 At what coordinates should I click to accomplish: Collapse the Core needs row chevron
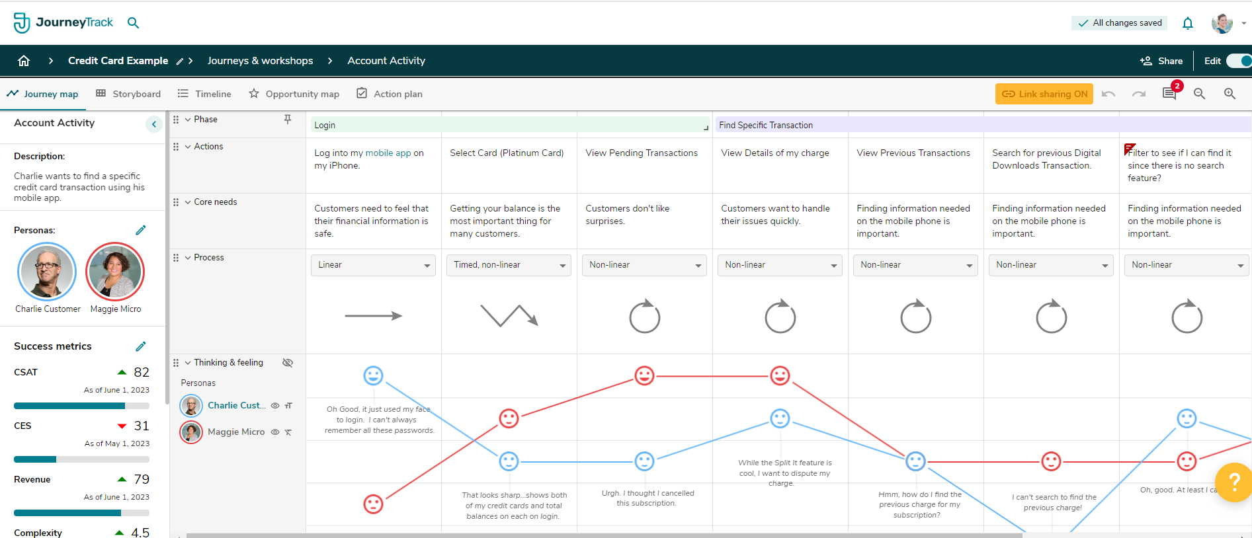(x=188, y=202)
